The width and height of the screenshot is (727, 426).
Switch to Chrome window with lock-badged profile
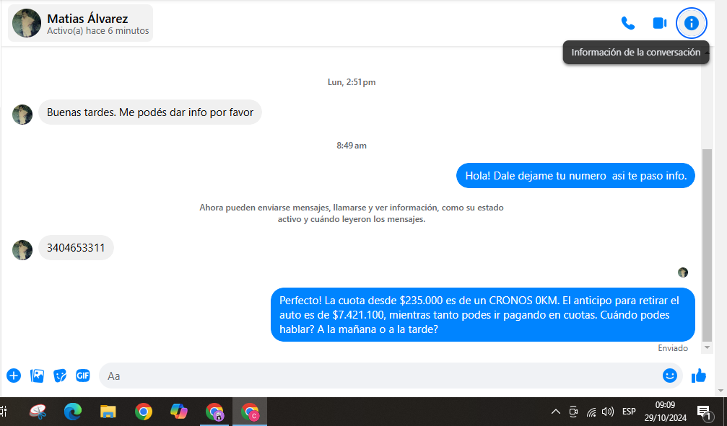coord(214,411)
